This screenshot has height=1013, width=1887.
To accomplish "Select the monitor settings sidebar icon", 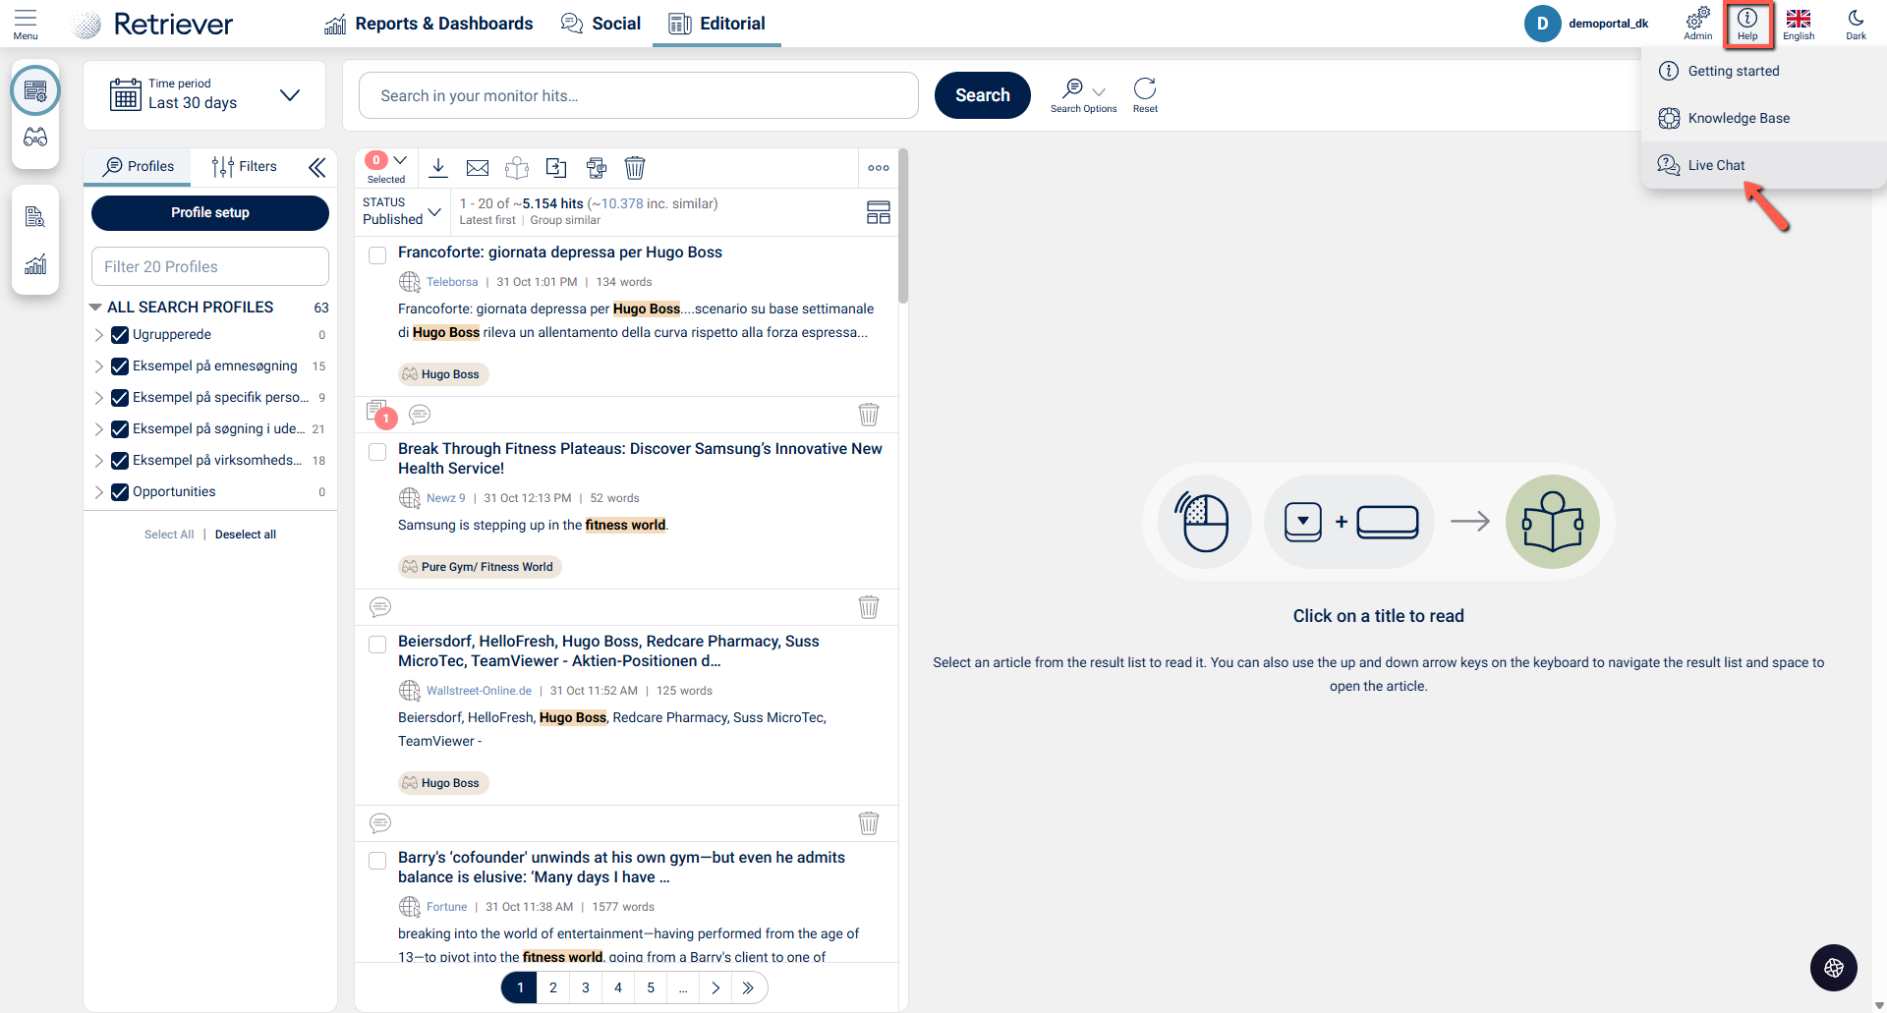I will point(35,91).
